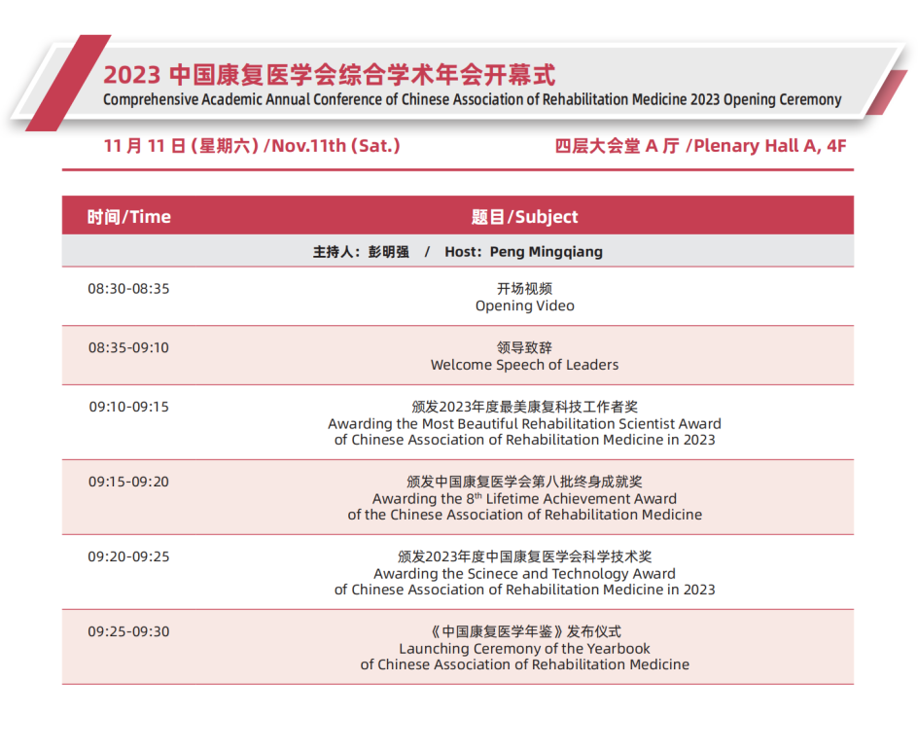Click the English title 'Comprehensive Academic Annual Conference' line
The width and height of the screenshot is (918, 753).
tap(473, 99)
